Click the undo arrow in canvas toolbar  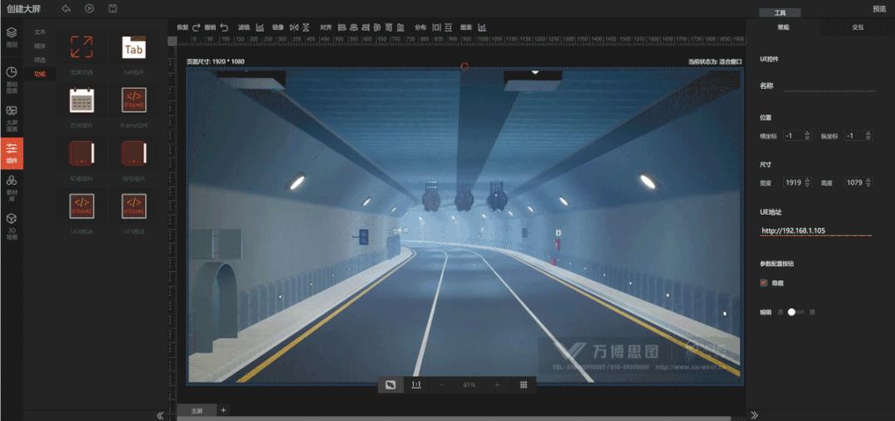[x=224, y=27]
